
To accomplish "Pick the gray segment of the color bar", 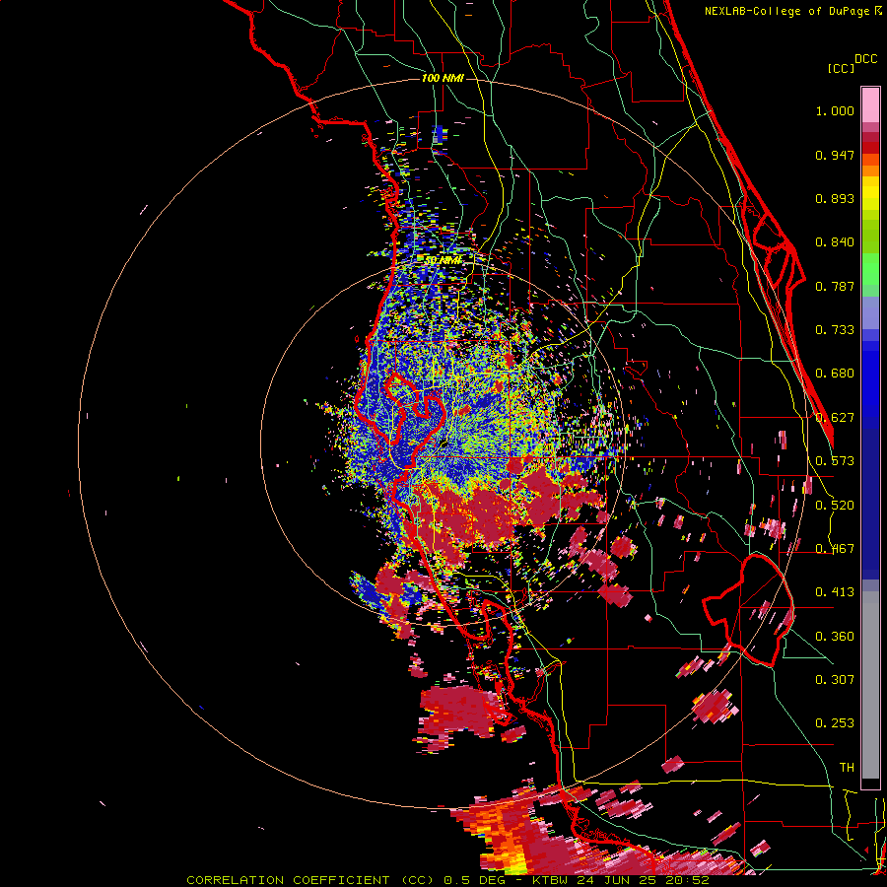I will 870,685.
